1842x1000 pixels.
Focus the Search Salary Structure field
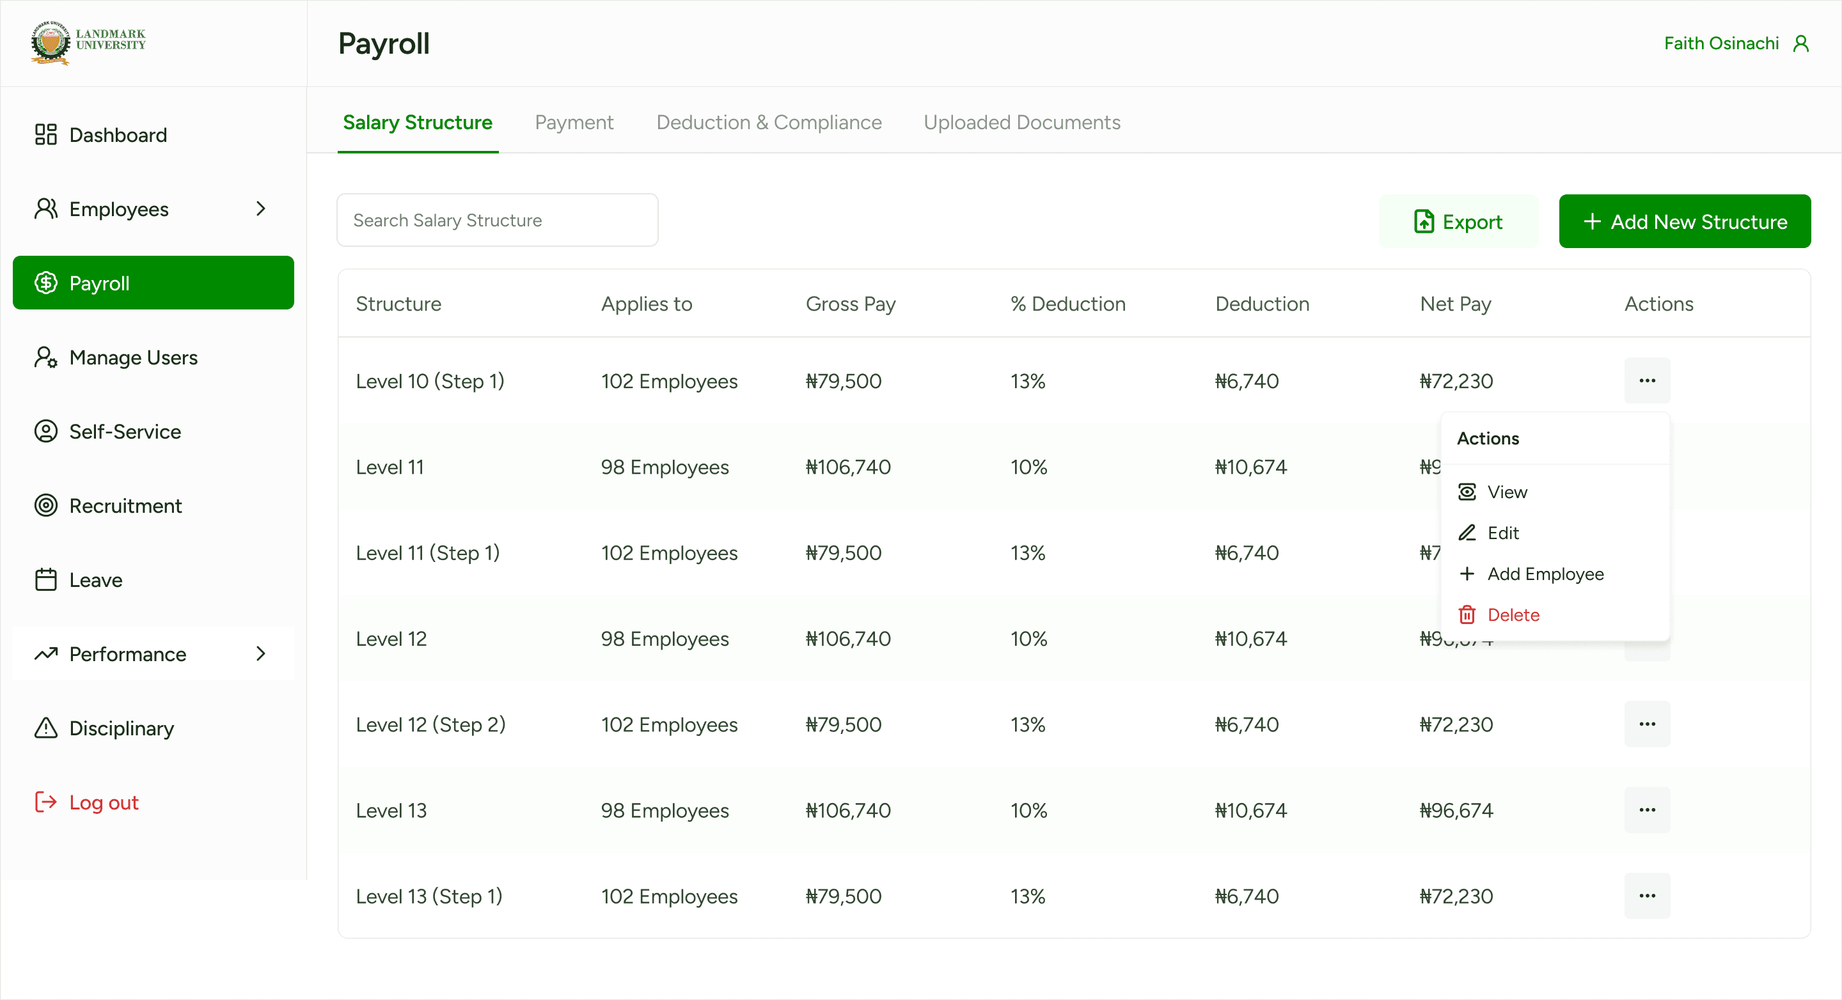pyautogui.click(x=497, y=220)
